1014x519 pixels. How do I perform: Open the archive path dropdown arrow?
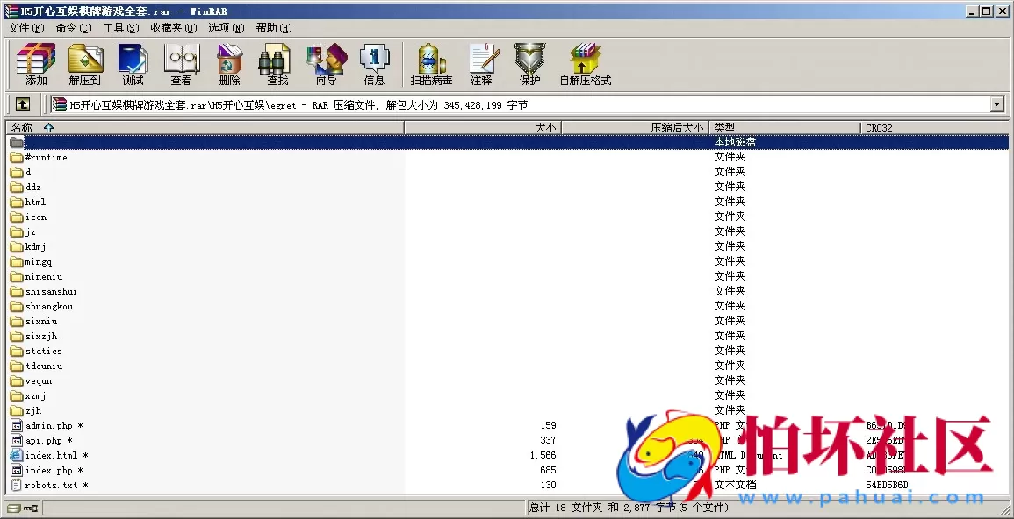tap(996, 103)
